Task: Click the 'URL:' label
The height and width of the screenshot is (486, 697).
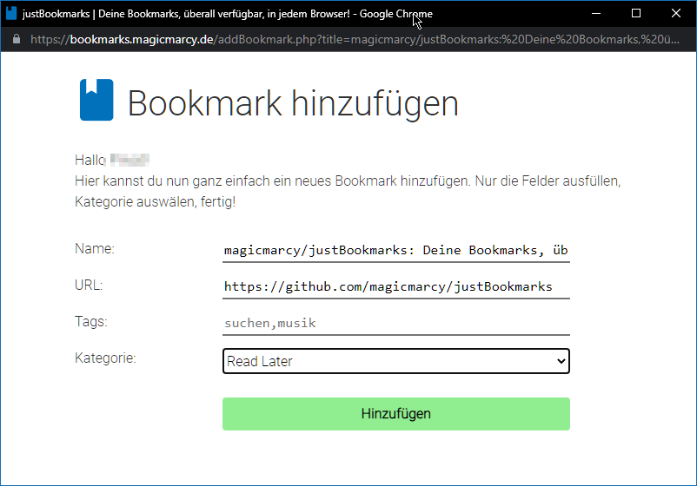Action: coord(89,285)
